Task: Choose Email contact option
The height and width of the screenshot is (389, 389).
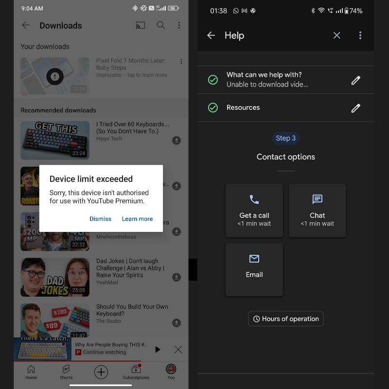Action: point(254,270)
